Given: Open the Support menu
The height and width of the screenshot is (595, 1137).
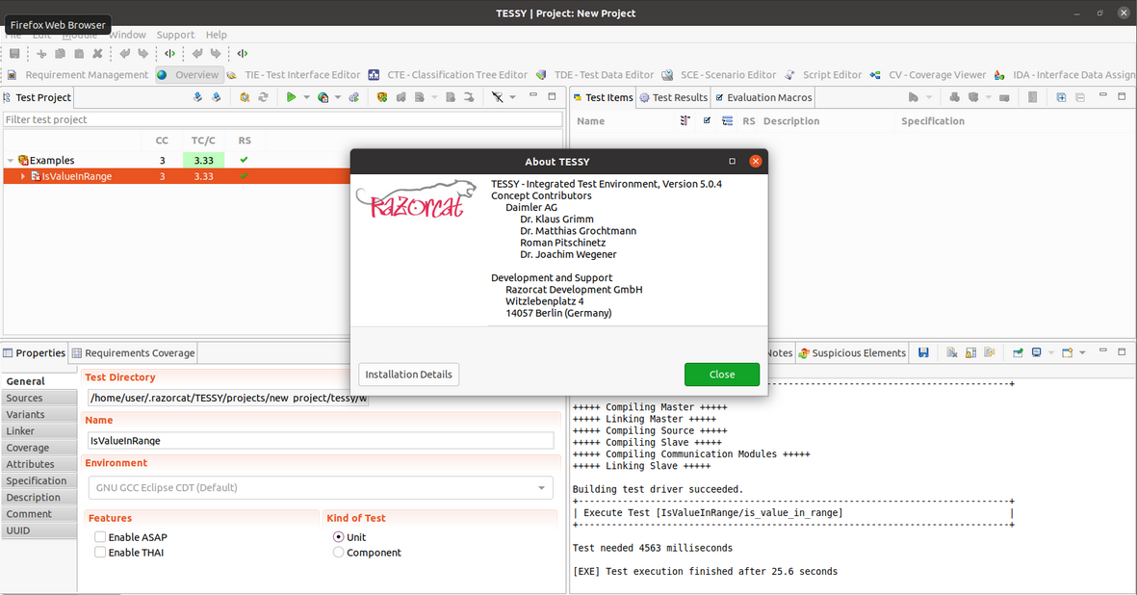Looking at the screenshot, I should pos(175,35).
